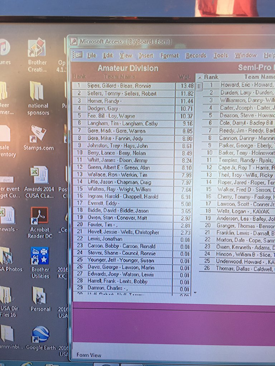
Task: Click the 13.48 weight cell
Action: [186, 86]
